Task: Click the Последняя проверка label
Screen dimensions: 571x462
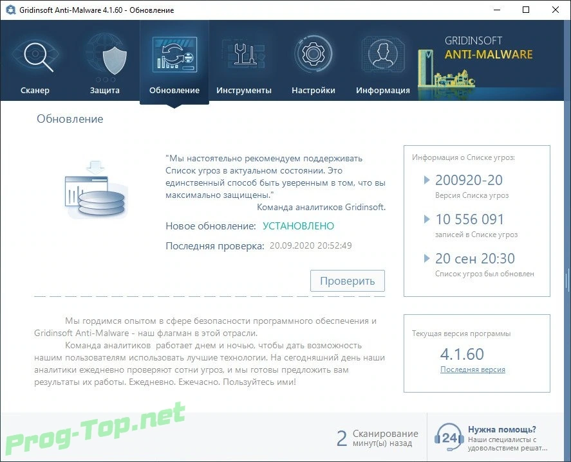Action: 215,245
